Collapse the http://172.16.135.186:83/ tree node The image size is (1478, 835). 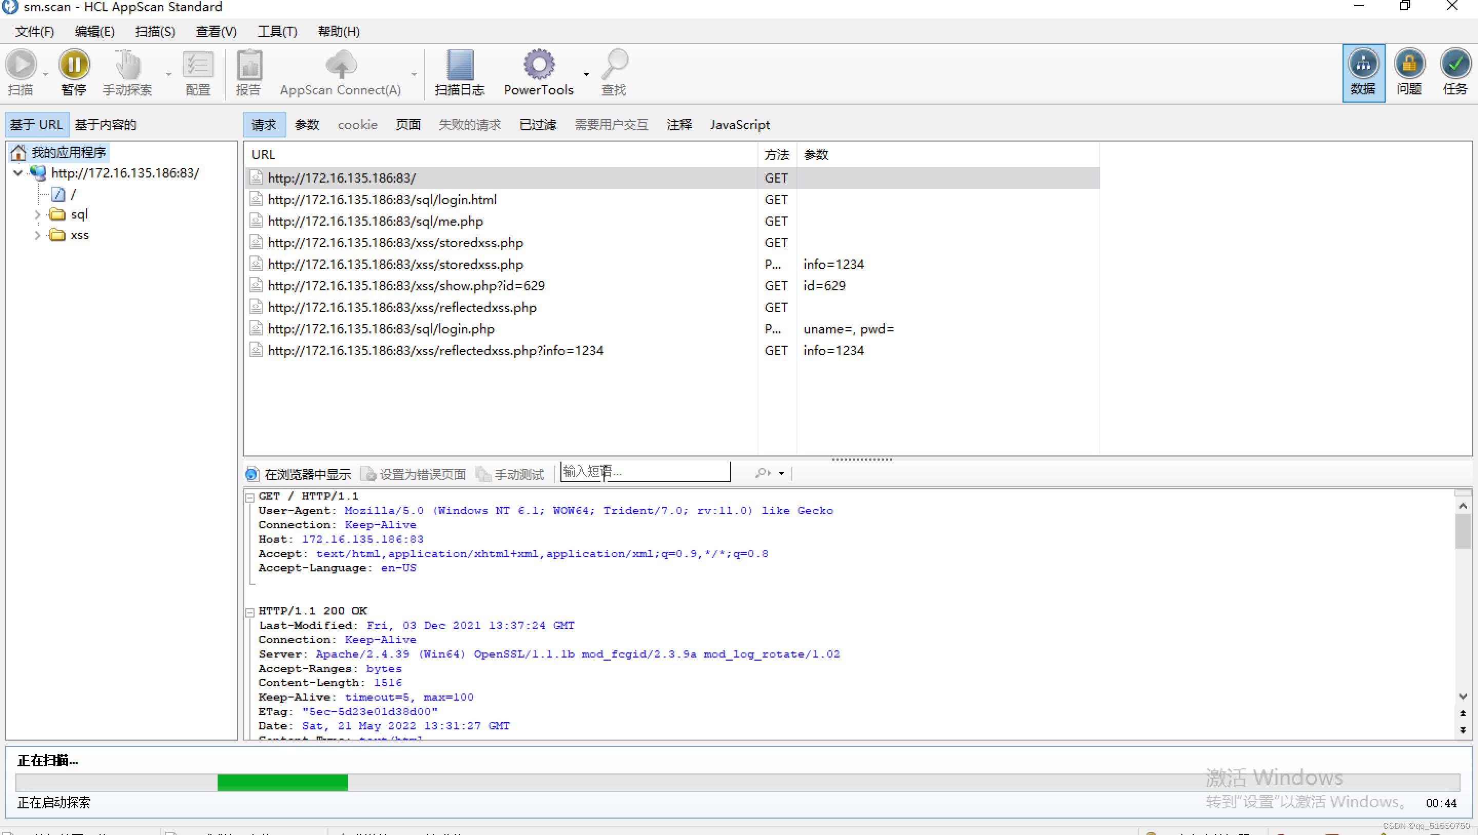[18, 173]
